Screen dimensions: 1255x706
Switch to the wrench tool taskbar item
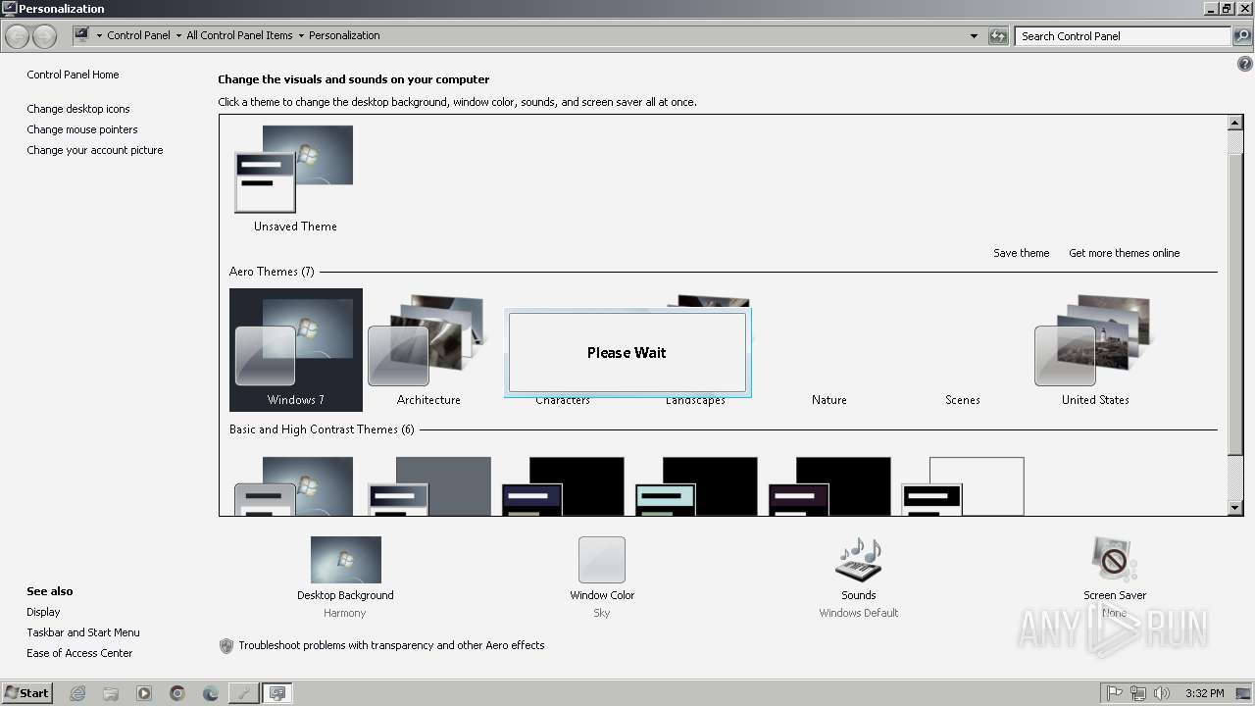click(x=244, y=693)
